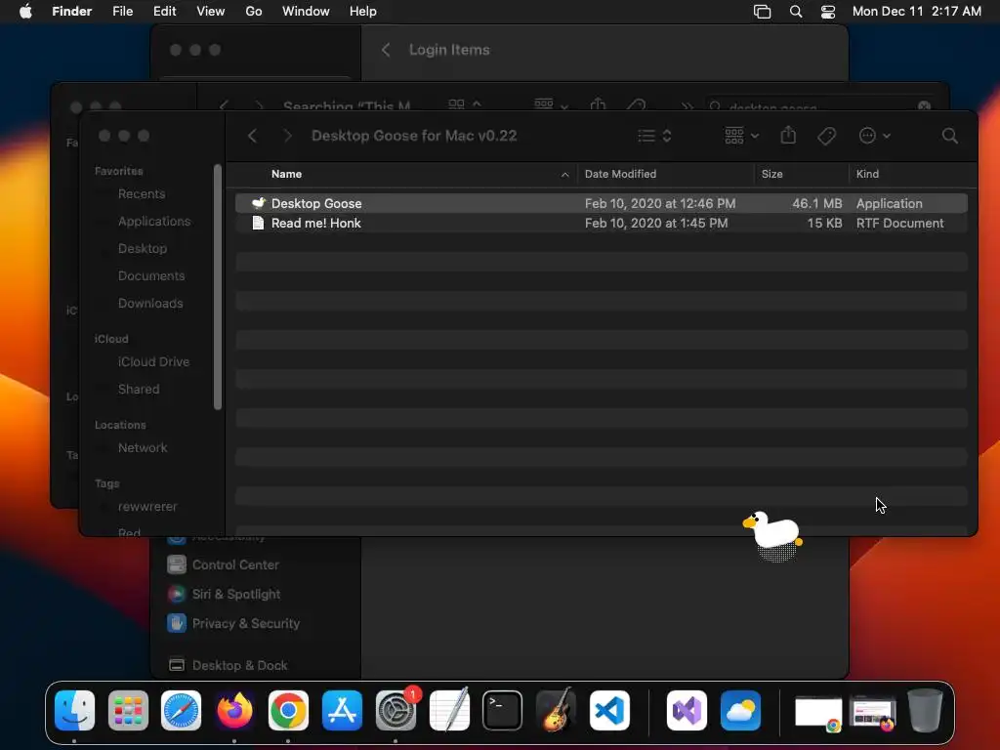Launch Google Chrome from the Dock
This screenshot has width=1000, height=750.
[288, 711]
